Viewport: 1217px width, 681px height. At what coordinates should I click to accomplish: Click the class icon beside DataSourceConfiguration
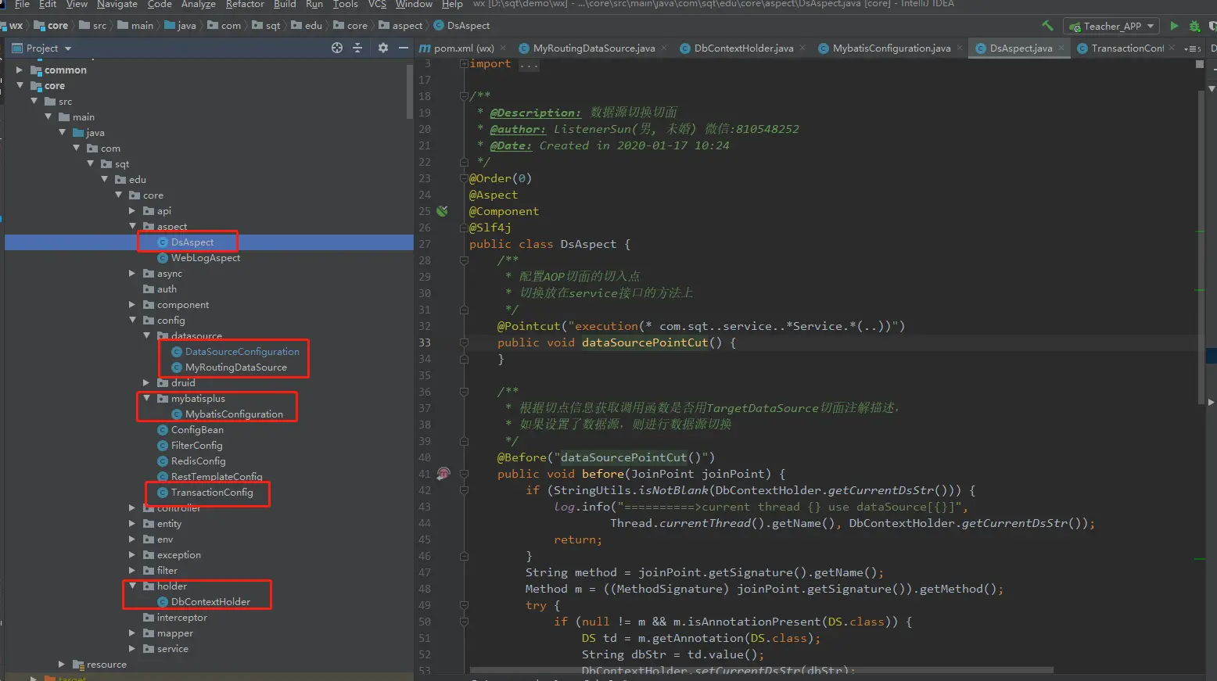(177, 352)
